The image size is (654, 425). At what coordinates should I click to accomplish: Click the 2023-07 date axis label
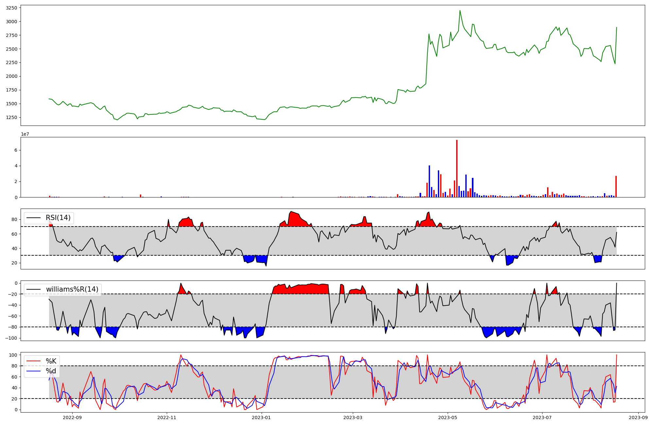coord(542,417)
